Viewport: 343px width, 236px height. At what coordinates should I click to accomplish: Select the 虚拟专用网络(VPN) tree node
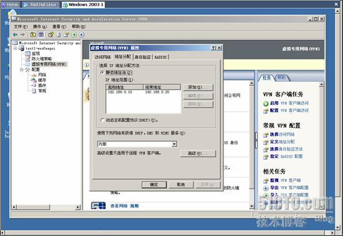click(49, 64)
